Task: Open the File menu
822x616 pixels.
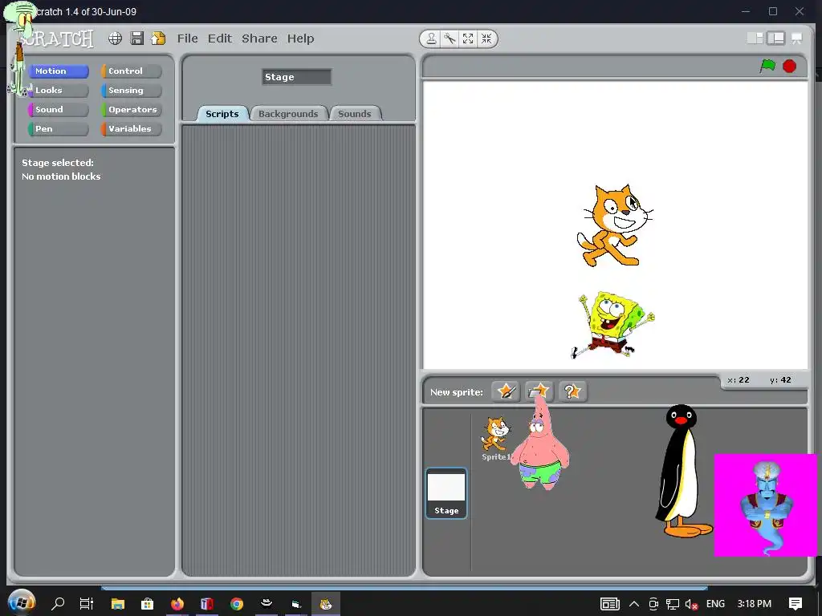Action: (x=187, y=38)
